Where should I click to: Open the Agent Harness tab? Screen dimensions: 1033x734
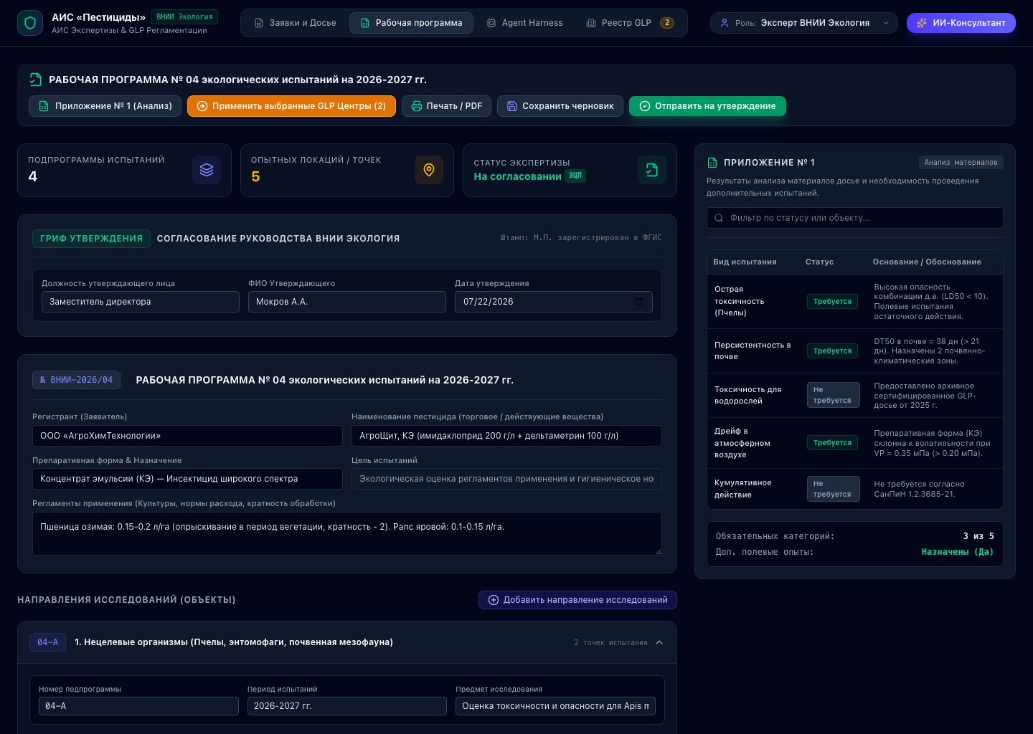[524, 23]
